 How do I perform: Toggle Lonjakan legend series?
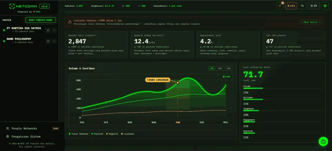pos(128,134)
